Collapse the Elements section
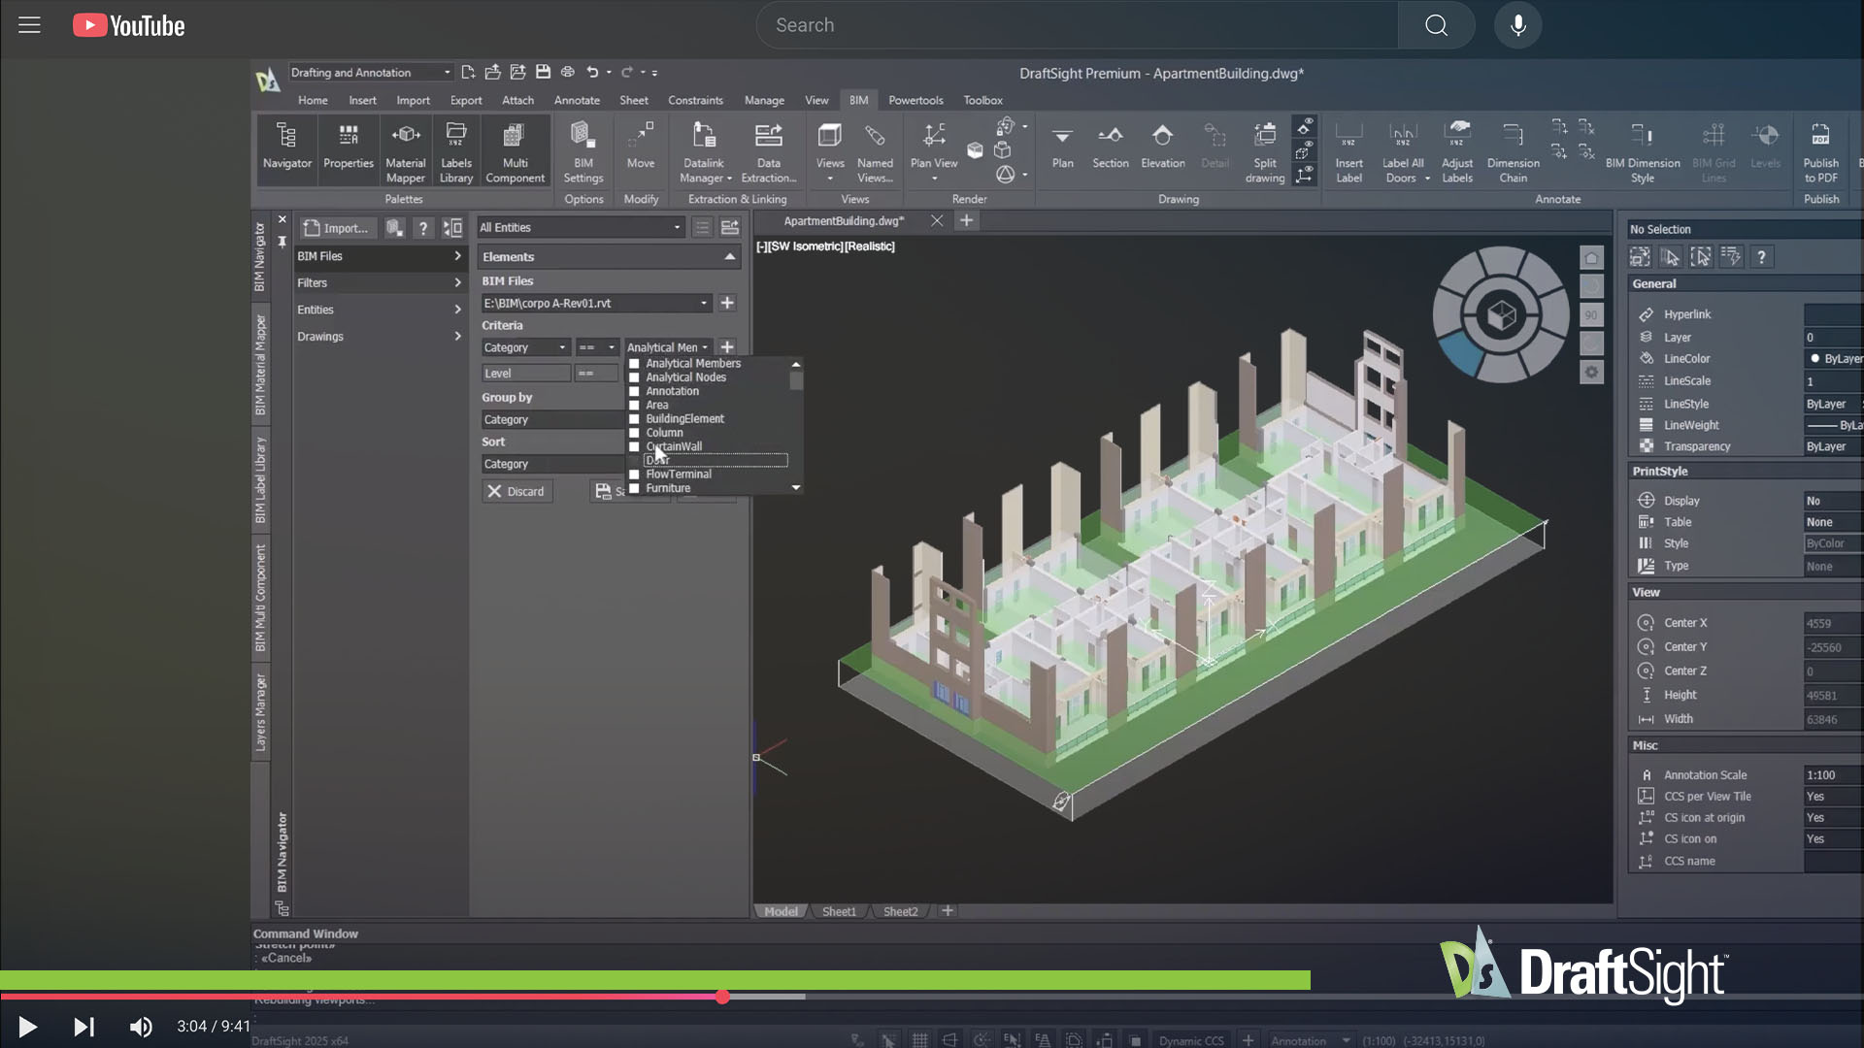 (729, 257)
